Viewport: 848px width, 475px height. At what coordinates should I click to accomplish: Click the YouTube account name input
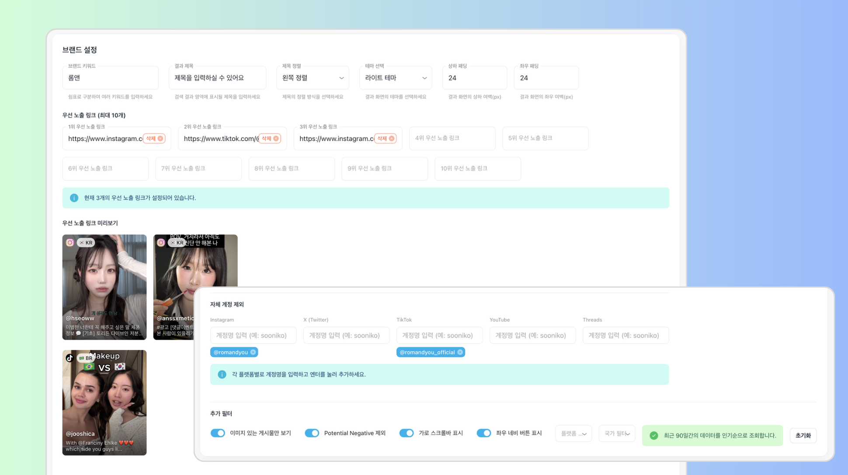(x=532, y=335)
